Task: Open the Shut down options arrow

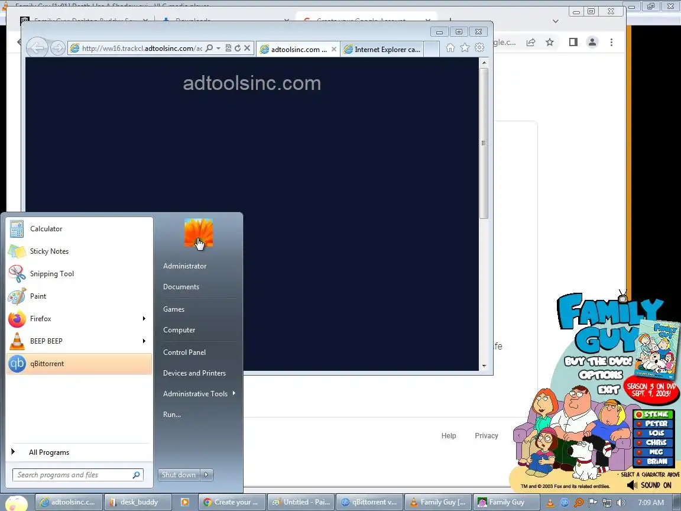Action: [x=206, y=475]
